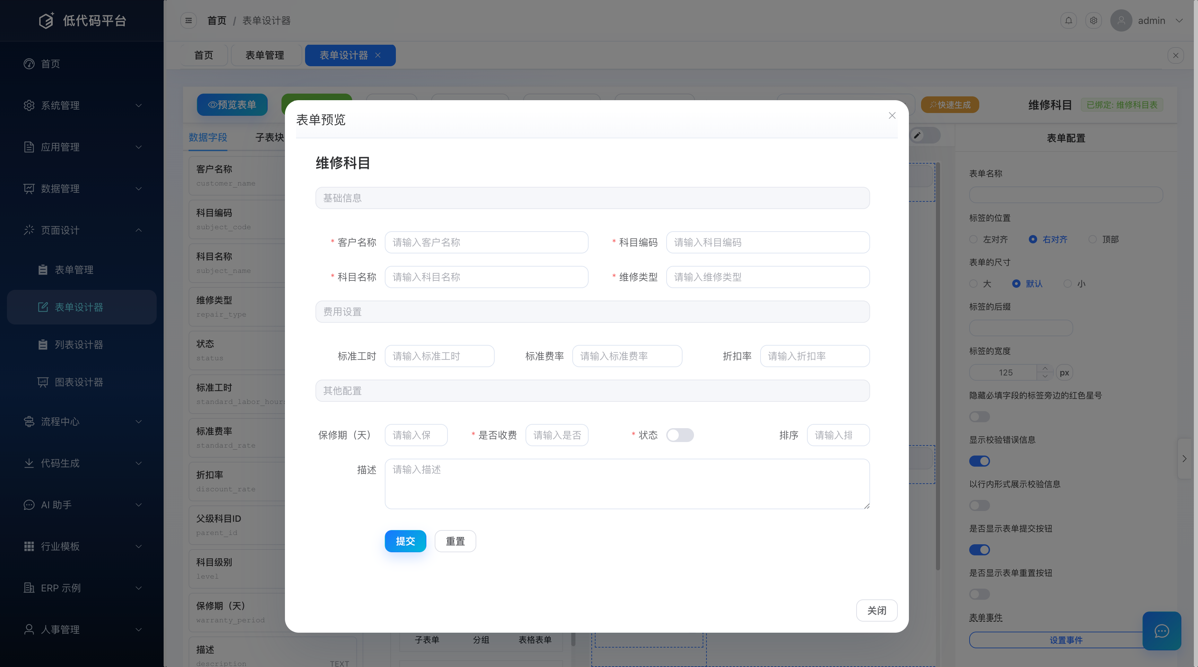Screen dimensions: 1198x667
Task: Click the 行业模板 grid icon
Action: click(29, 546)
